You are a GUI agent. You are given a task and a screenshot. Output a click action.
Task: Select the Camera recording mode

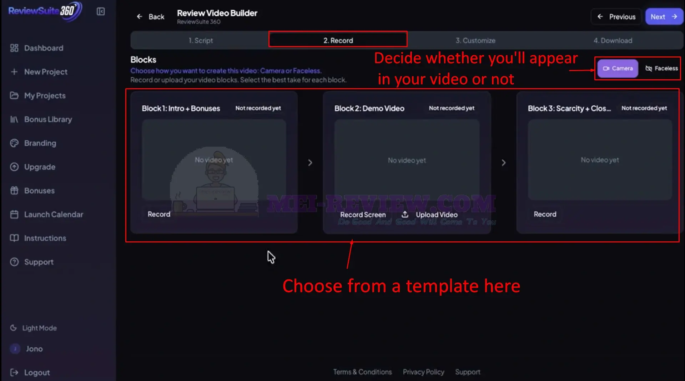[618, 68]
